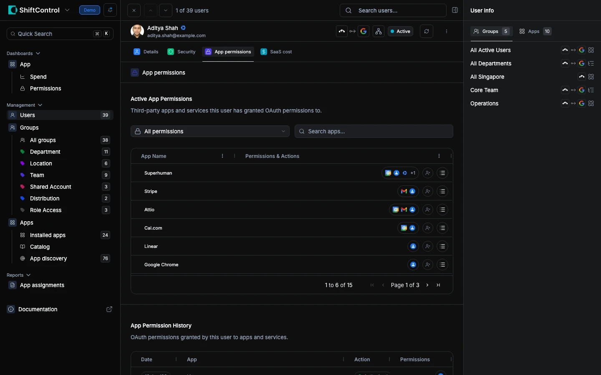Open the Stripe permissions list icon
Image resolution: width=601 pixels, height=375 pixels.
point(442,191)
